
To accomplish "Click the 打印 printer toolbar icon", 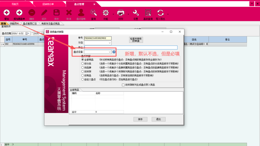I will pyautogui.click(x=121, y=13).
